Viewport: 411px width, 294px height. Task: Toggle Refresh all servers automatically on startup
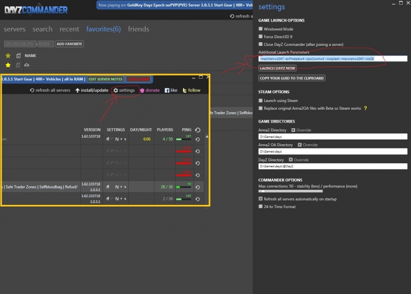click(x=261, y=199)
